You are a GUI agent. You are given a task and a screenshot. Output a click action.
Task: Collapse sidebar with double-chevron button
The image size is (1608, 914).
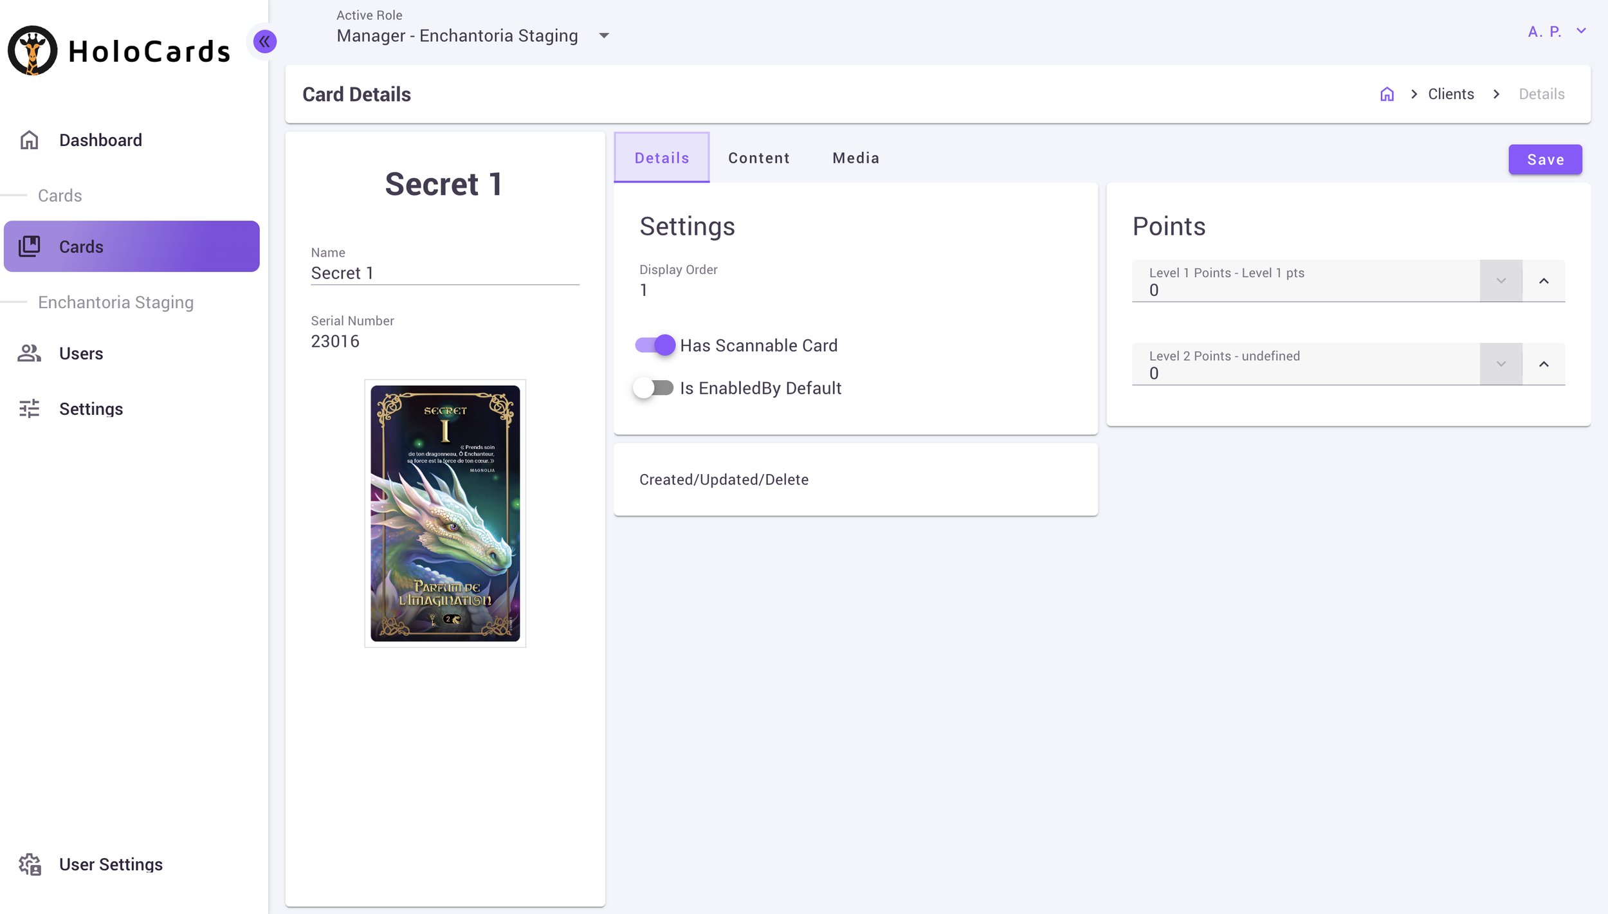(264, 42)
